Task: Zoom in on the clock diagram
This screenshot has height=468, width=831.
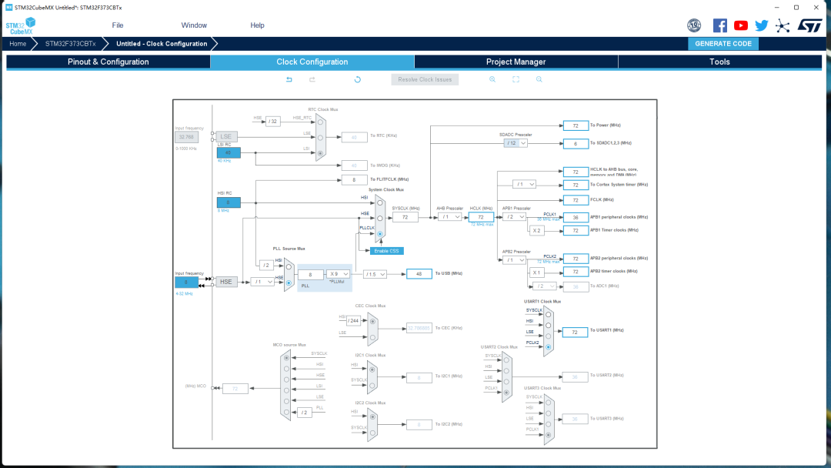Action: [492, 79]
